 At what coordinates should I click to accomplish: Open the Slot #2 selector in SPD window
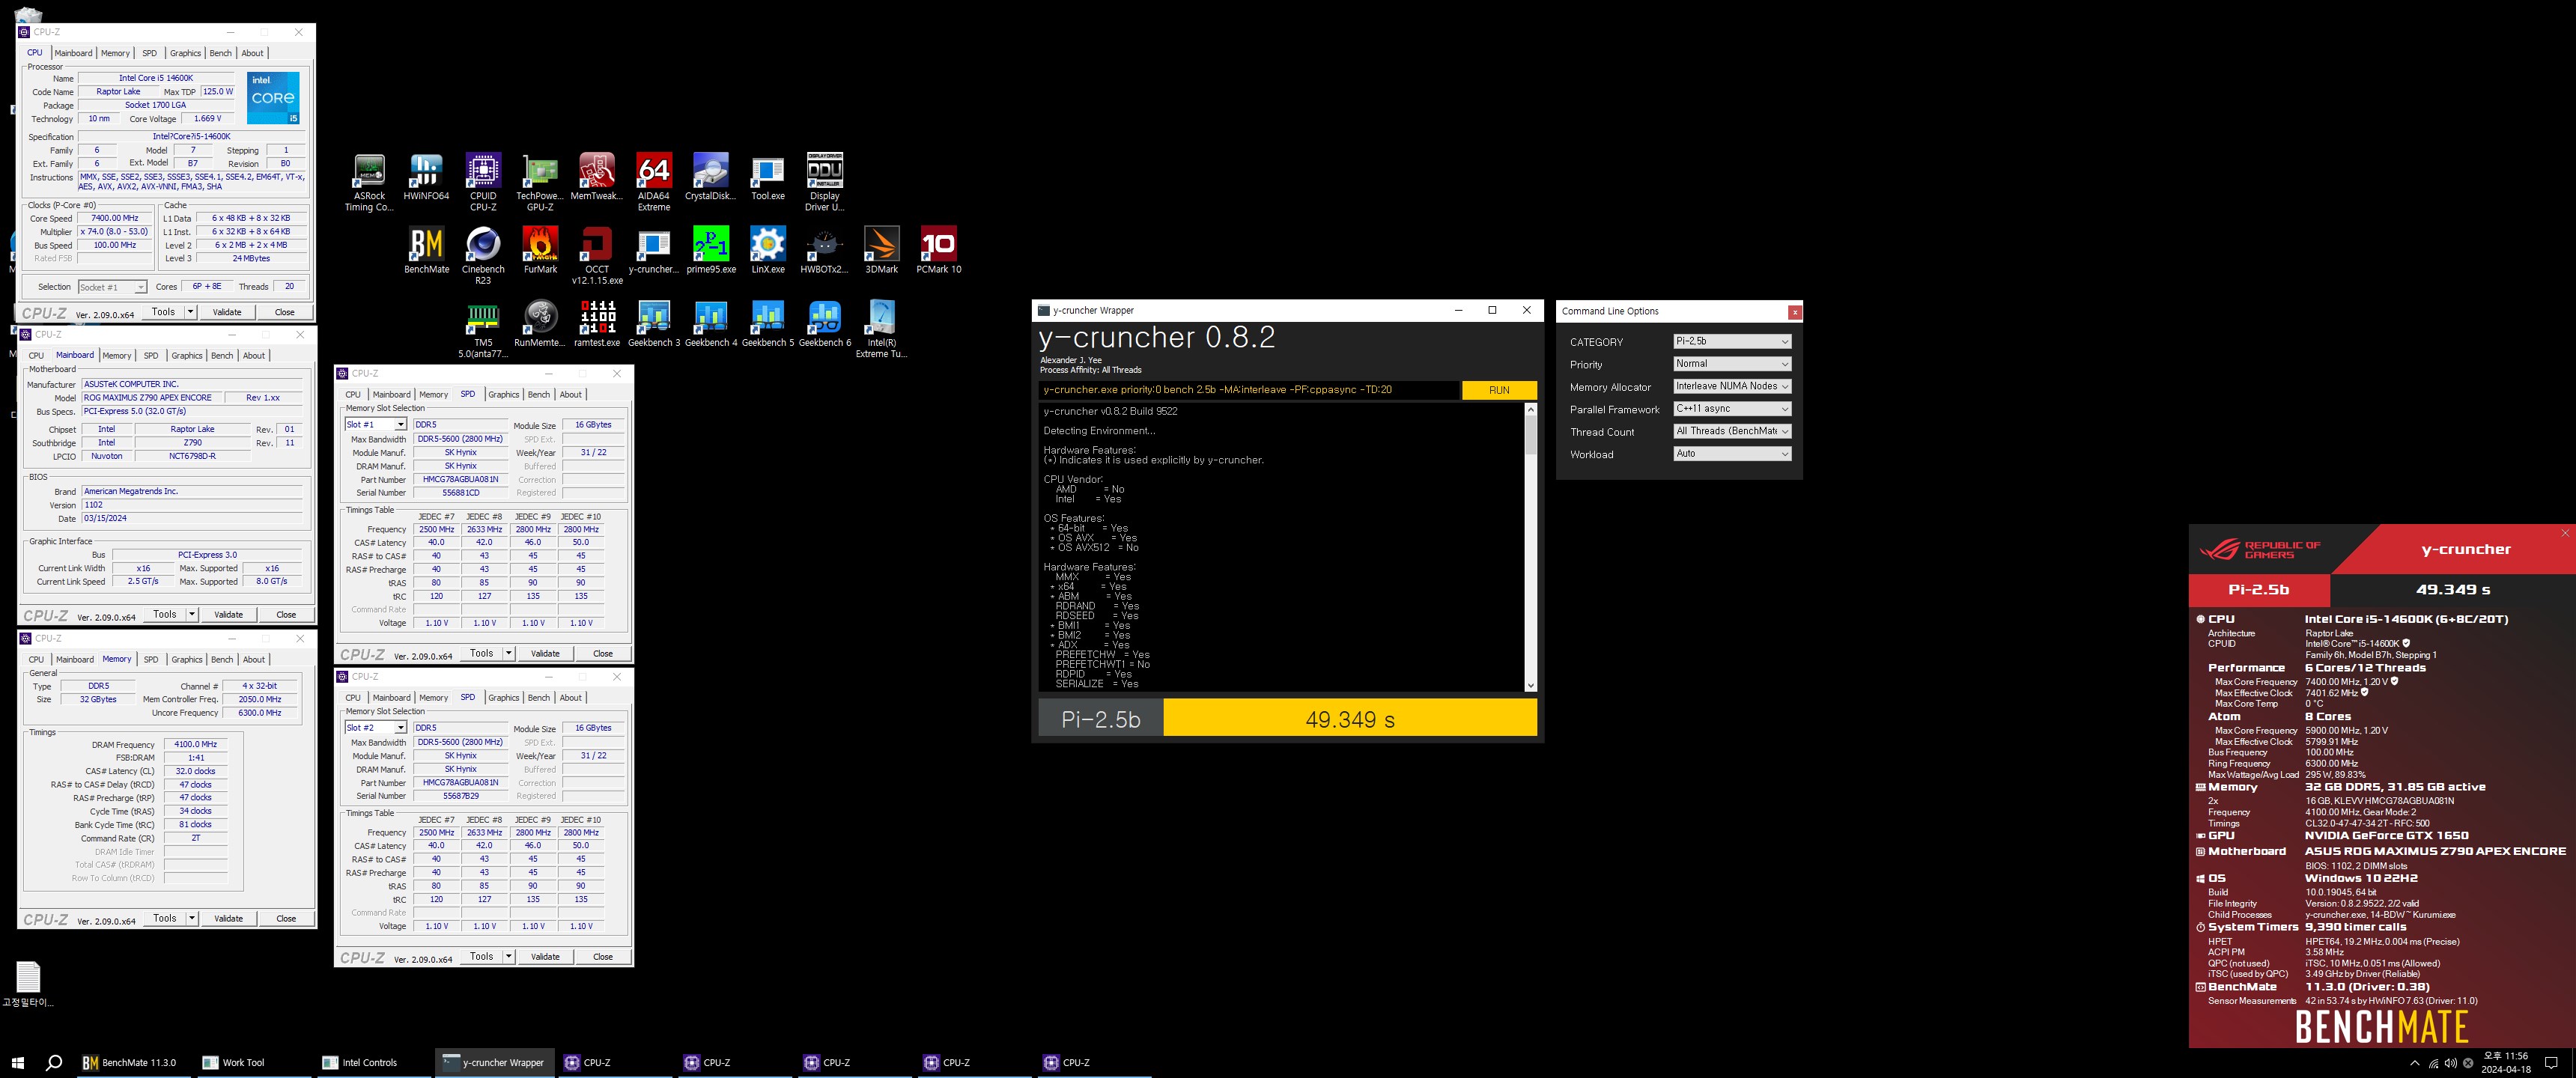point(375,728)
